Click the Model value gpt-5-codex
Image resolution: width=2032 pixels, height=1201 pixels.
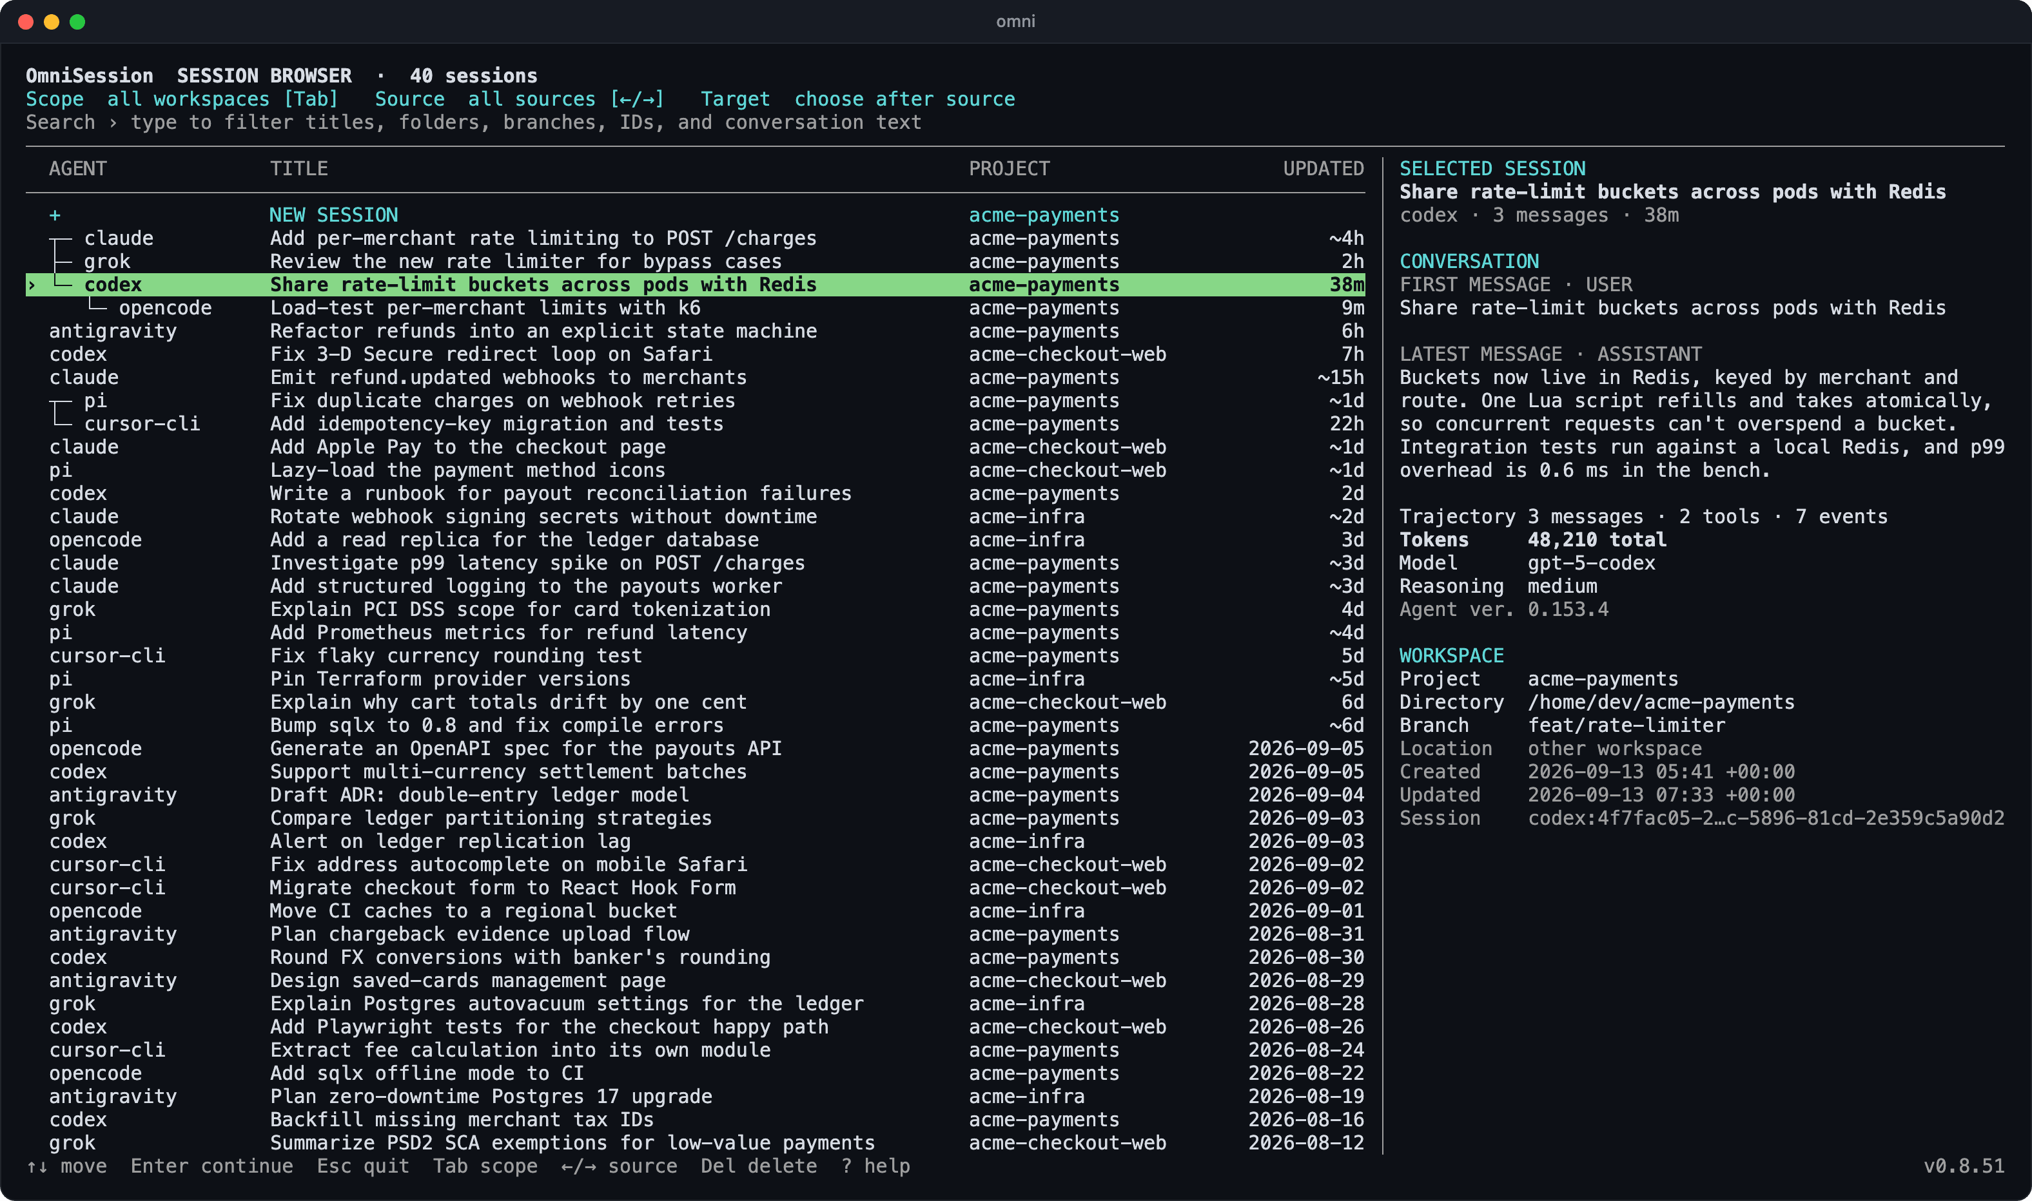(1591, 563)
